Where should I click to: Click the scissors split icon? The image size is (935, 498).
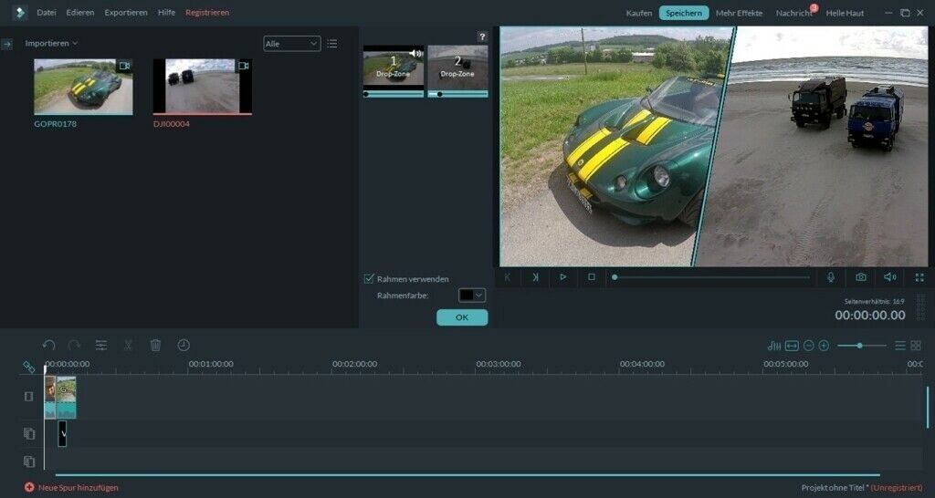pyautogui.click(x=129, y=345)
